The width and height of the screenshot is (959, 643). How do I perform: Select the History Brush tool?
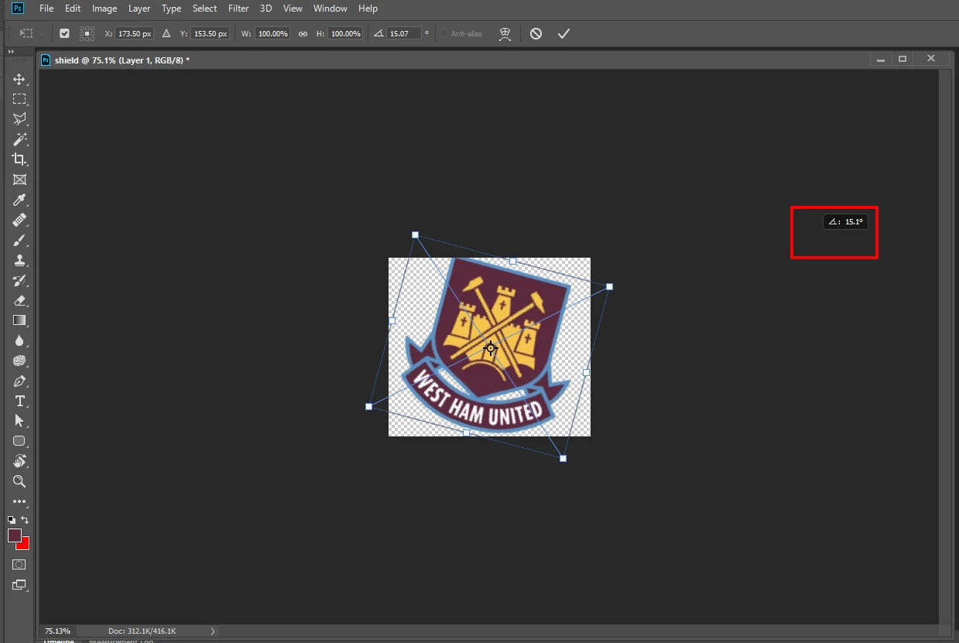(x=19, y=280)
